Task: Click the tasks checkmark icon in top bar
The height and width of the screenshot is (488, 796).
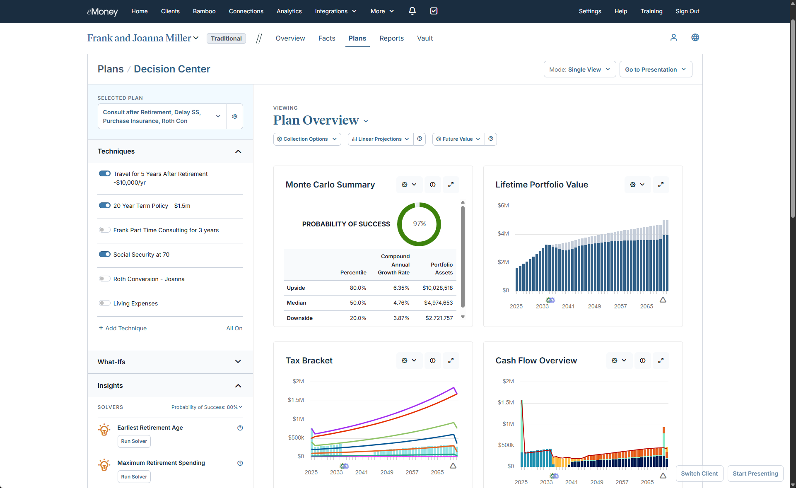Action: coord(433,11)
